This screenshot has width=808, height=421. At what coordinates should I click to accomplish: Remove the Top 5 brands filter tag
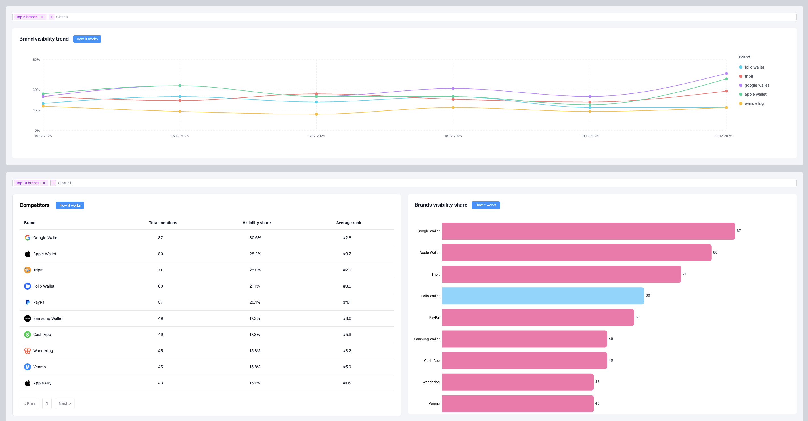coord(42,17)
